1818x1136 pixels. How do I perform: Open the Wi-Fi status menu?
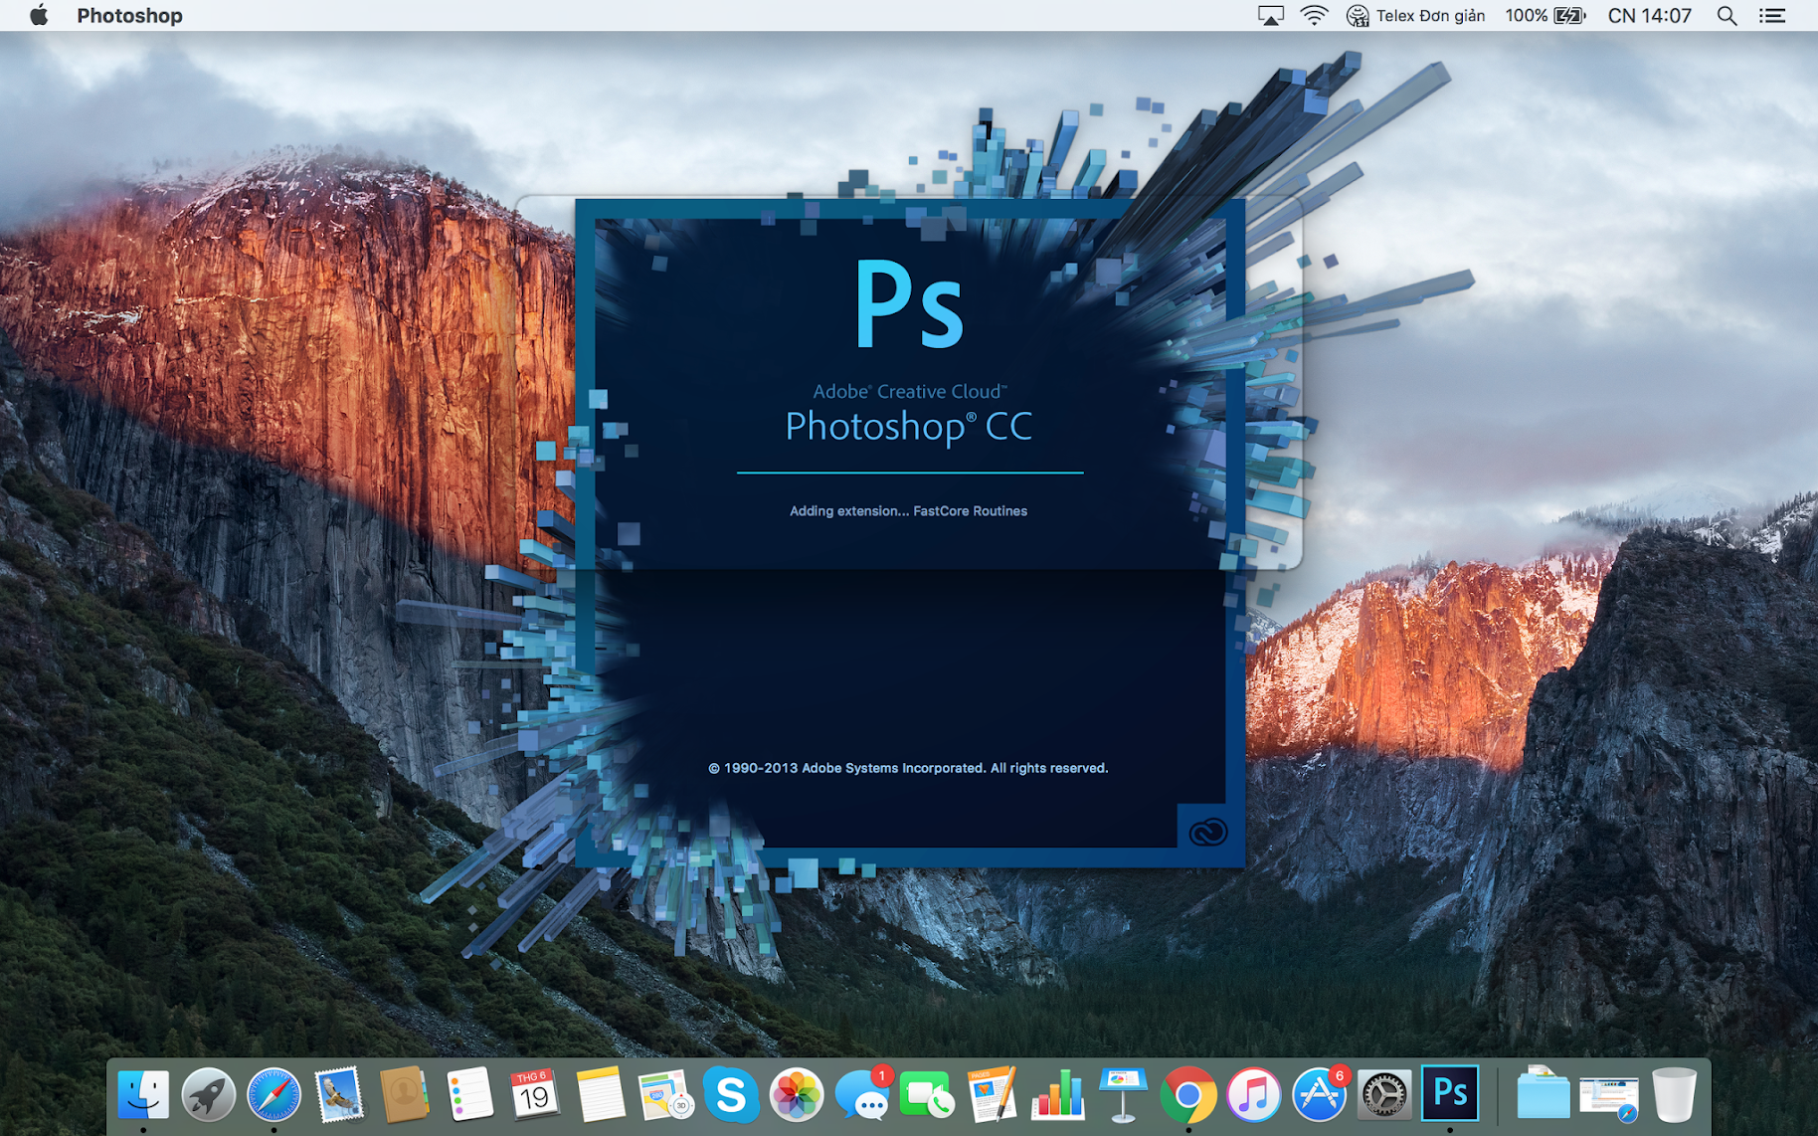(1314, 15)
